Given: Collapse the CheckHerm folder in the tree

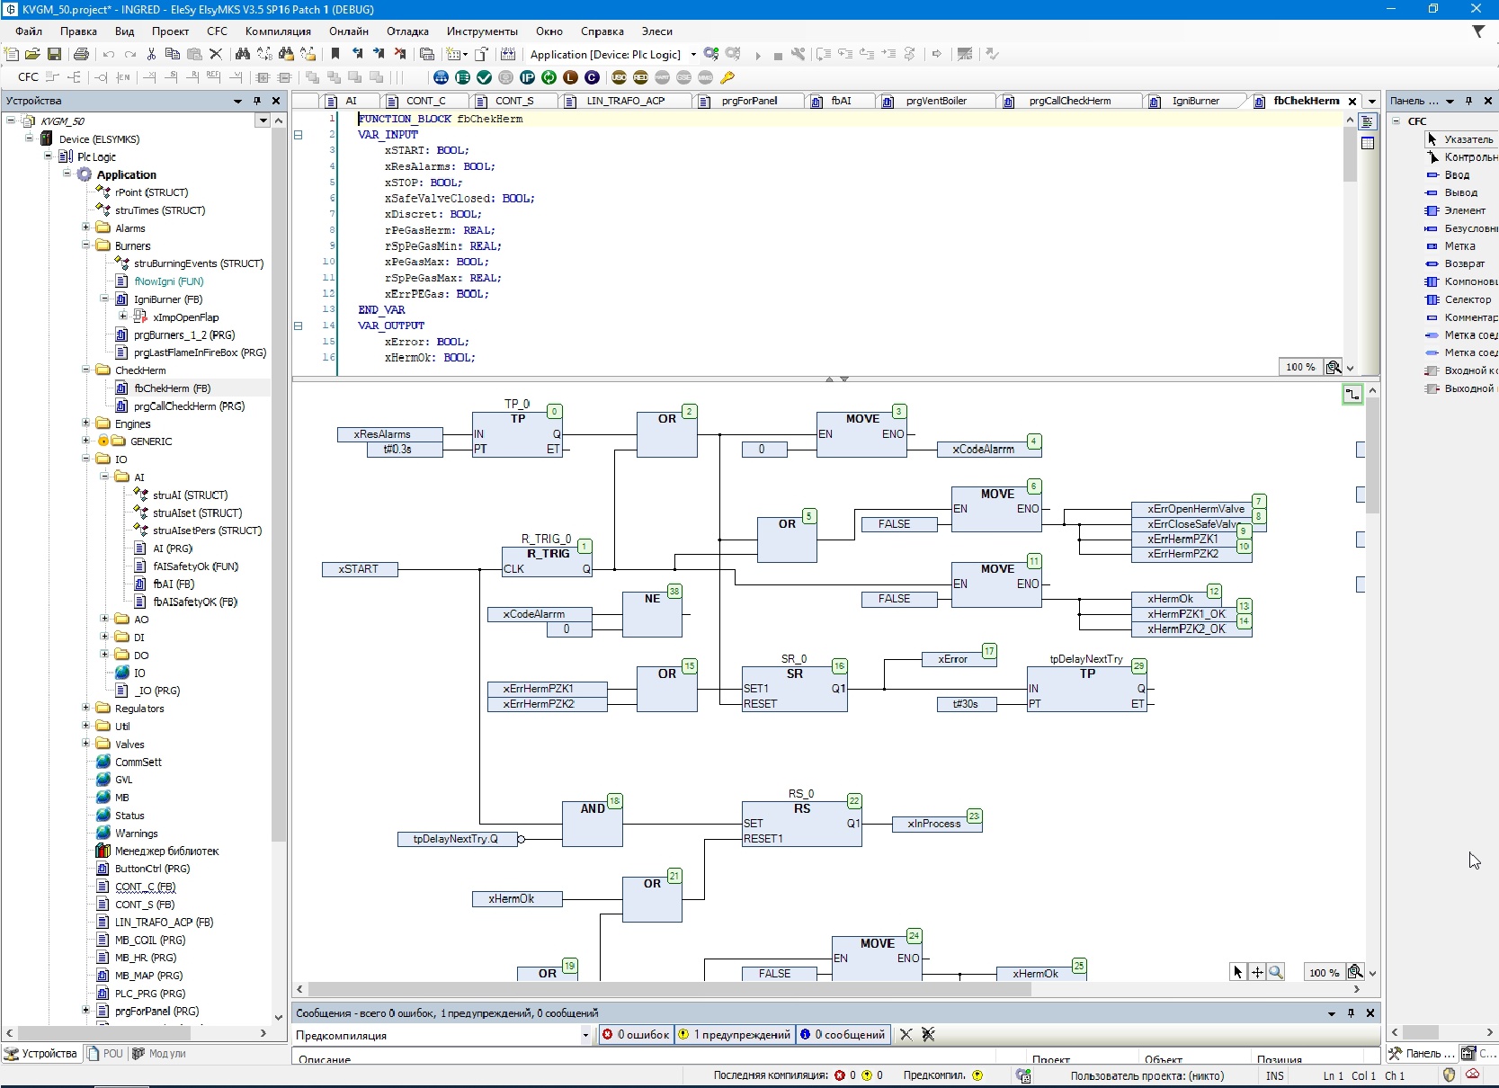Looking at the screenshot, I should (x=86, y=370).
